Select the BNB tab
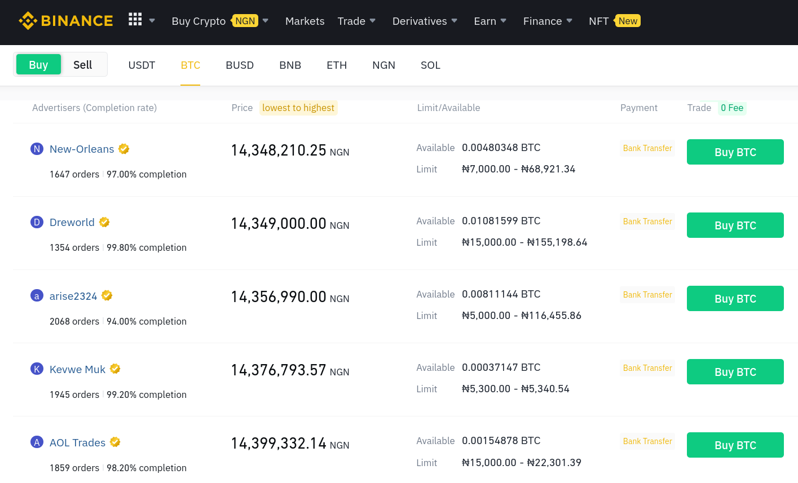Viewport: 798px width, 483px height. 290,65
